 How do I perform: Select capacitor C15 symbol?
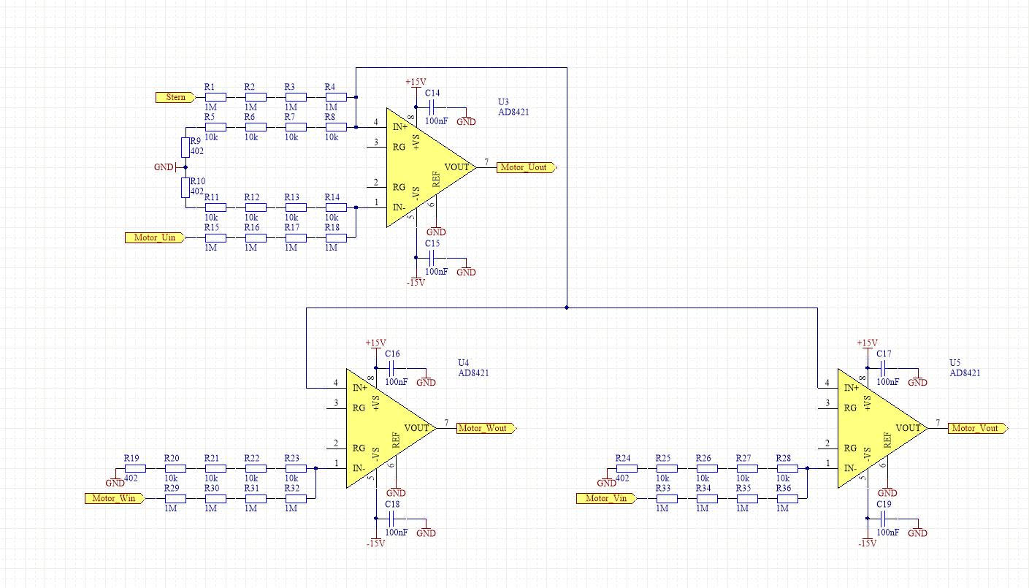[x=432, y=258]
